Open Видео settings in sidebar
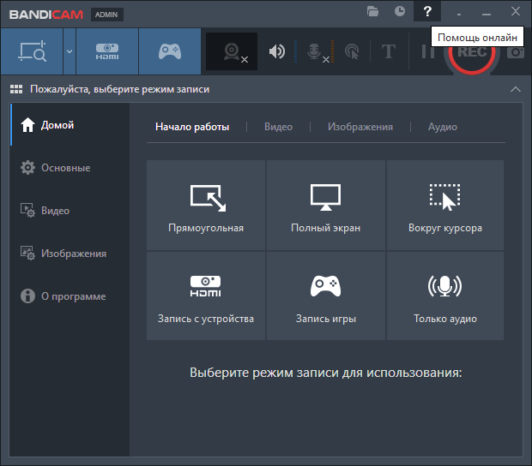The height and width of the screenshot is (466, 532). [70, 211]
